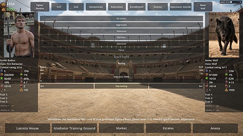Image resolution: width=243 pixels, height=136 pixels.
Task: Choose the Spectacle tactic
Action: (x=121, y=44)
